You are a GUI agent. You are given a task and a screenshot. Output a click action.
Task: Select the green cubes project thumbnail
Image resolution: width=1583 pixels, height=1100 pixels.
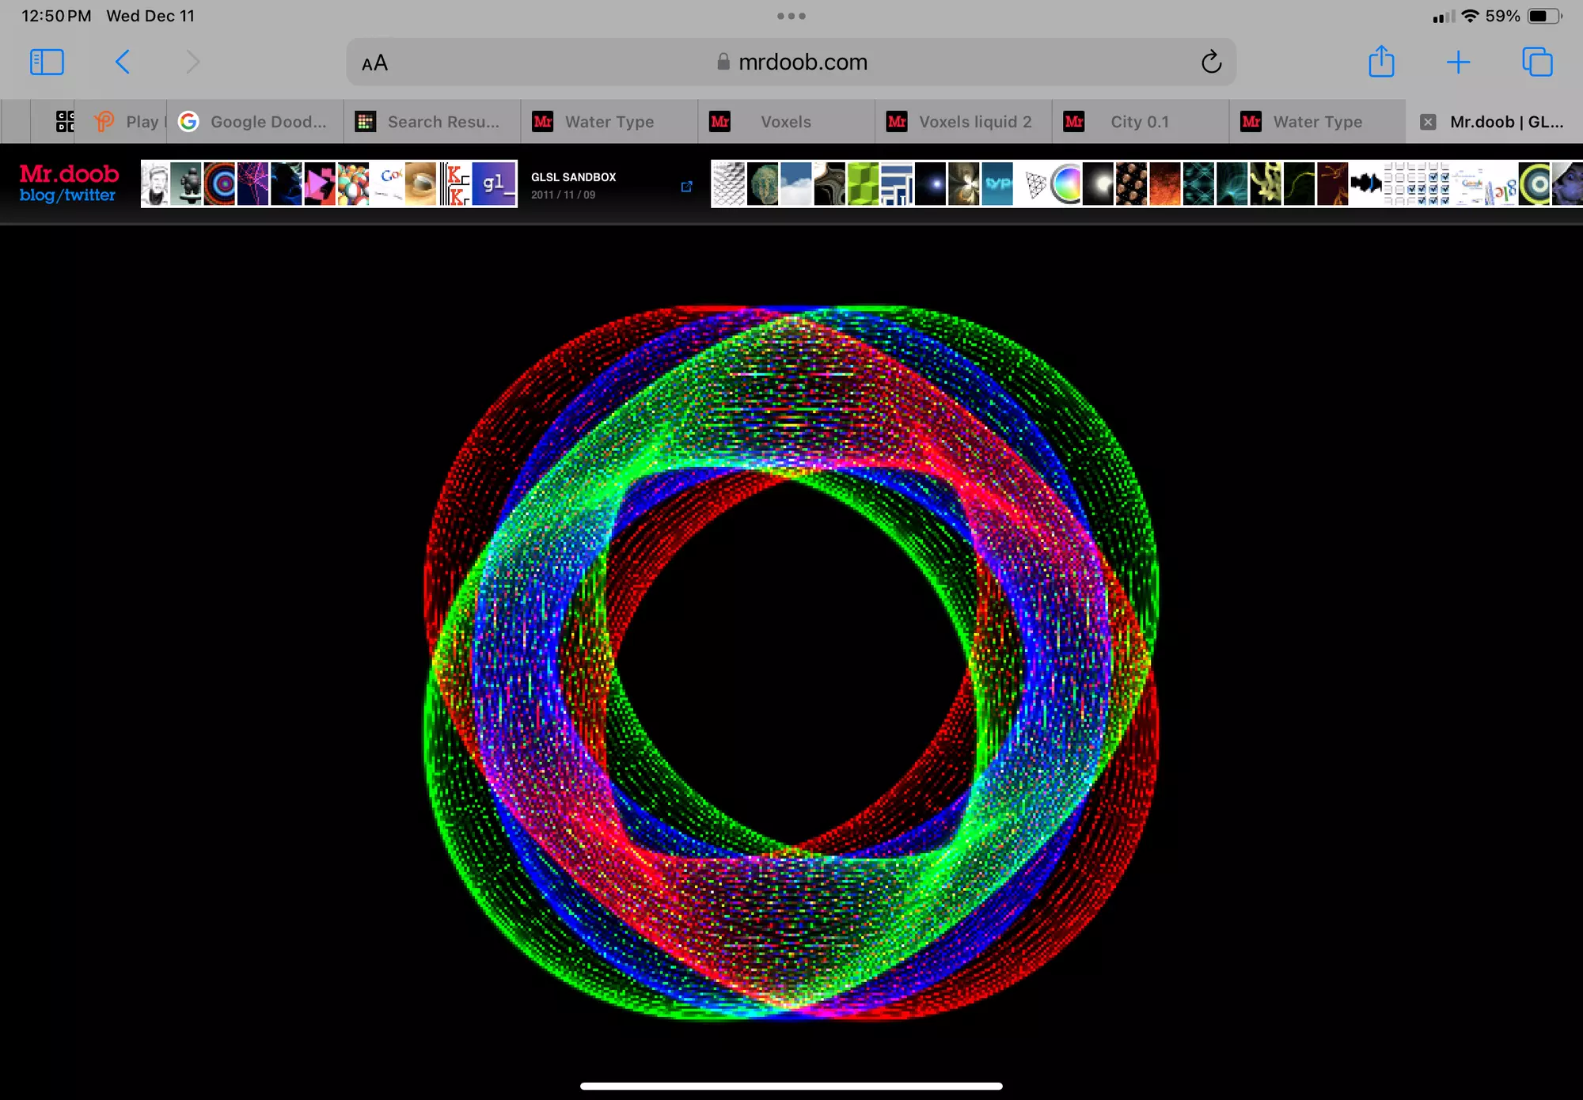(863, 184)
